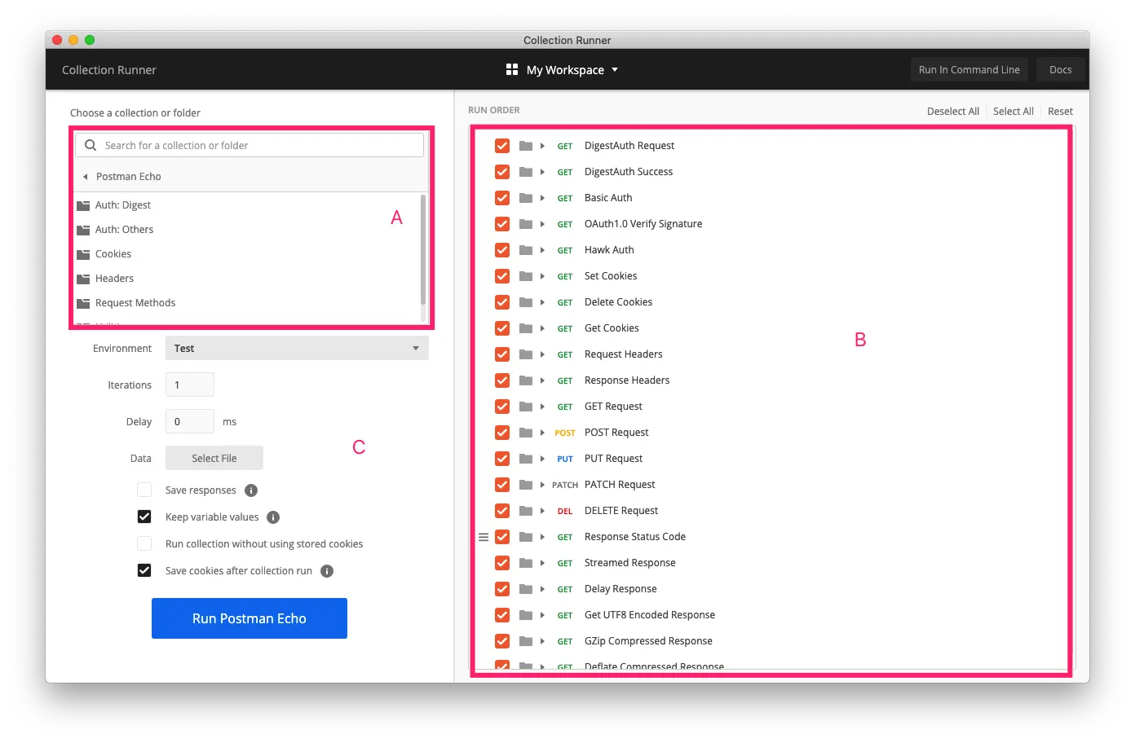Click folder icon in PUT Request row
This screenshot has width=1135, height=743.
pyautogui.click(x=526, y=459)
